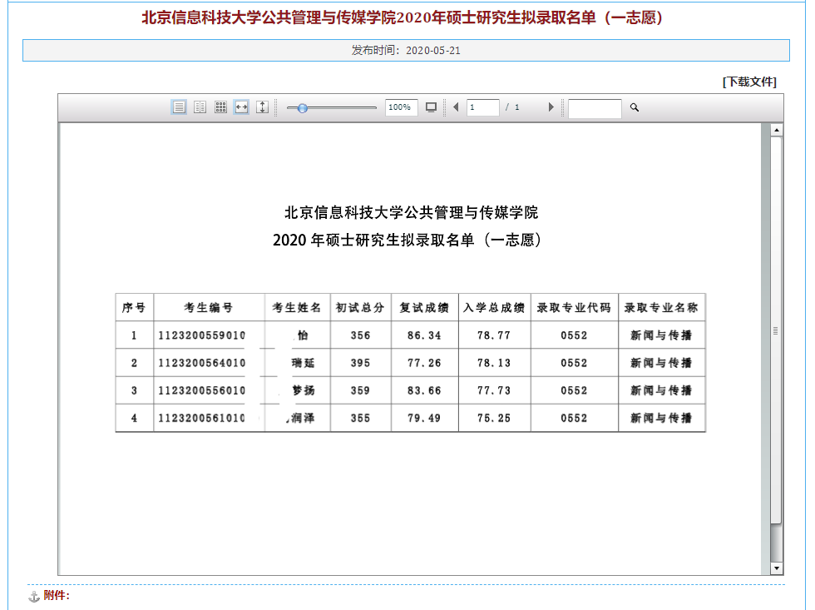The height and width of the screenshot is (610, 815).
Task: Click the zoom slider handle
Action: pyautogui.click(x=303, y=107)
